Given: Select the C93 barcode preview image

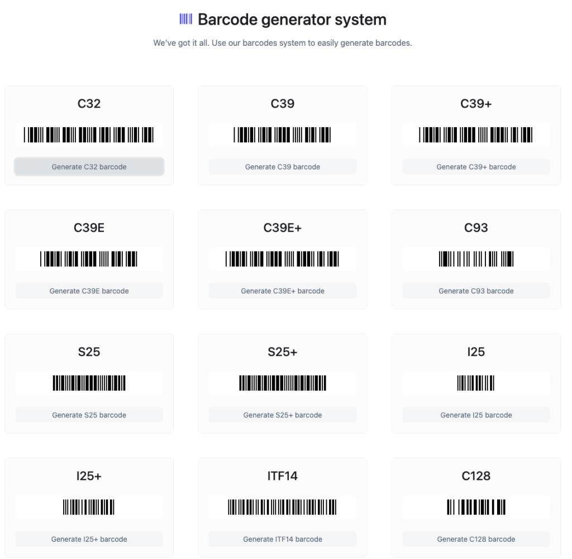Looking at the screenshot, I should point(476,259).
